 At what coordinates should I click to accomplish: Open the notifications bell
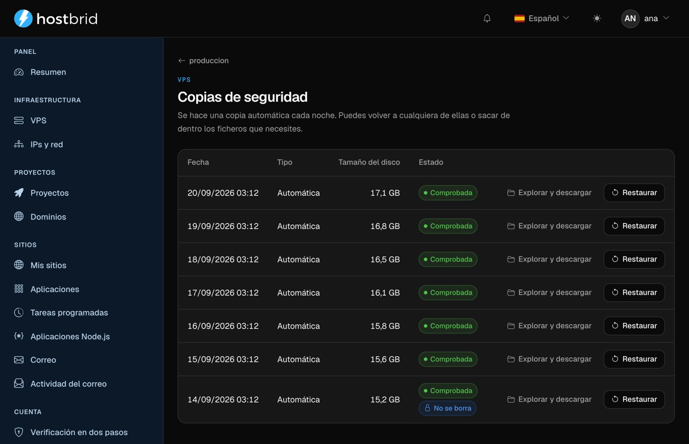point(487,19)
